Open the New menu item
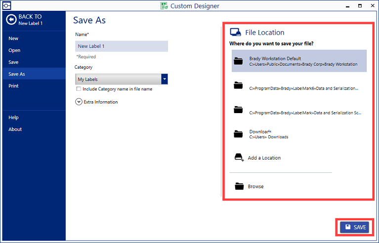 coord(34,39)
